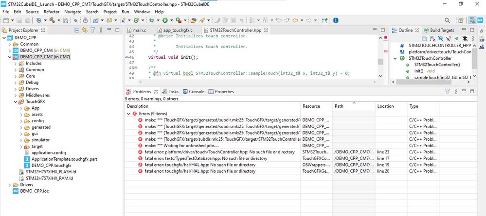Click the Problems view filter funnel icon
The height and width of the screenshot is (216, 486).
coord(447,92)
